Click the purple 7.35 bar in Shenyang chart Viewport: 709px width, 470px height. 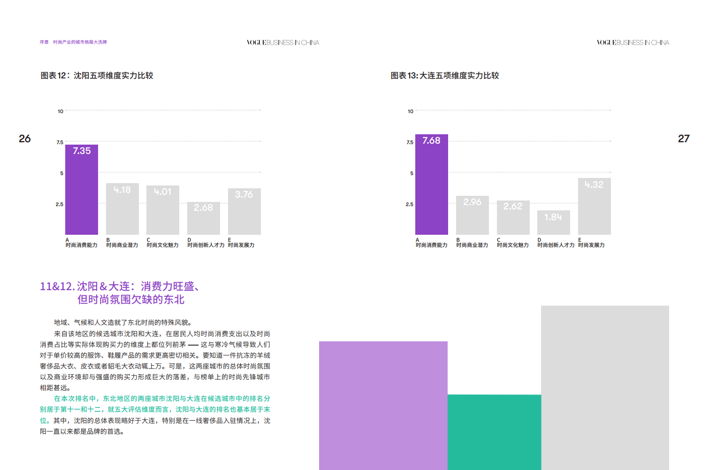coord(82,190)
